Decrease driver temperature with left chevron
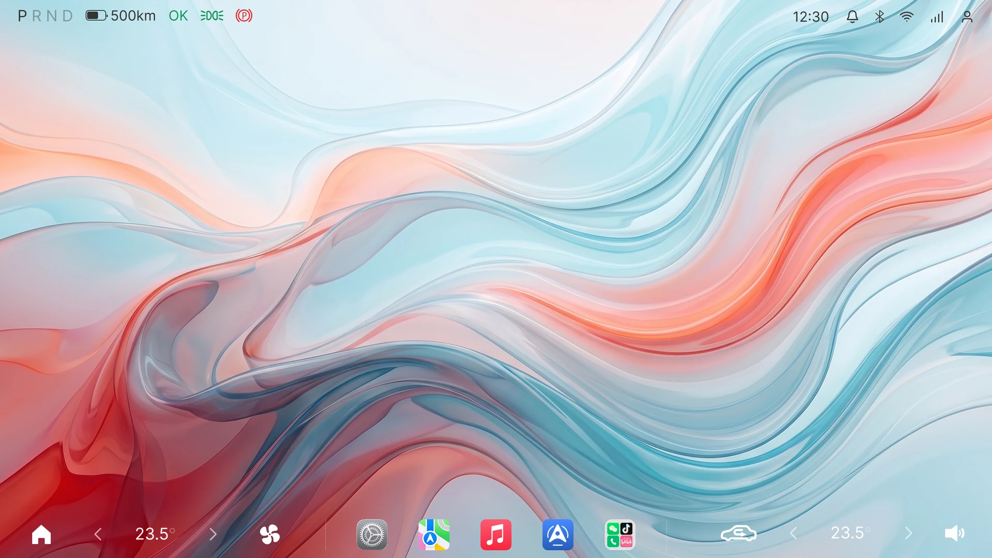The height and width of the screenshot is (558, 992). pos(98,534)
